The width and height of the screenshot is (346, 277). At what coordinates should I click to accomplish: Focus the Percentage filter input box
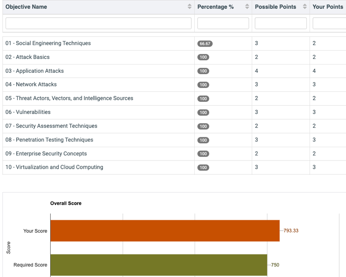[223, 24]
